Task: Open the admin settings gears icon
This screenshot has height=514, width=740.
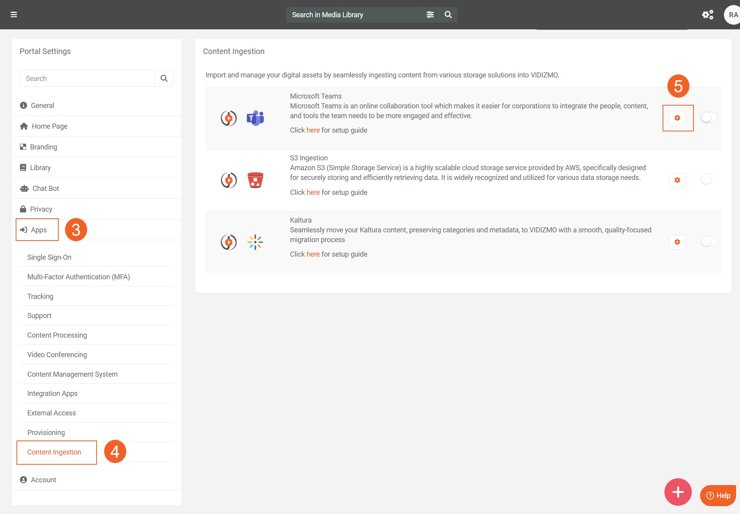Action: click(x=708, y=15)
